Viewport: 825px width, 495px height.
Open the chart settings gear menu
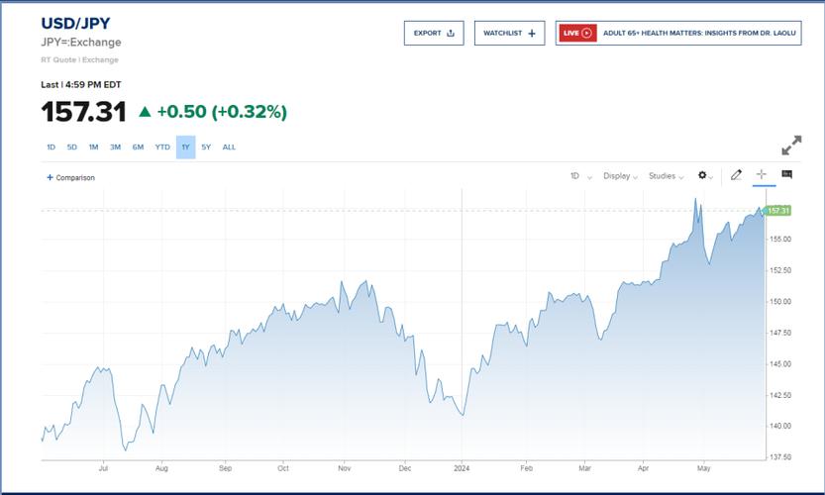coord(704,176)
